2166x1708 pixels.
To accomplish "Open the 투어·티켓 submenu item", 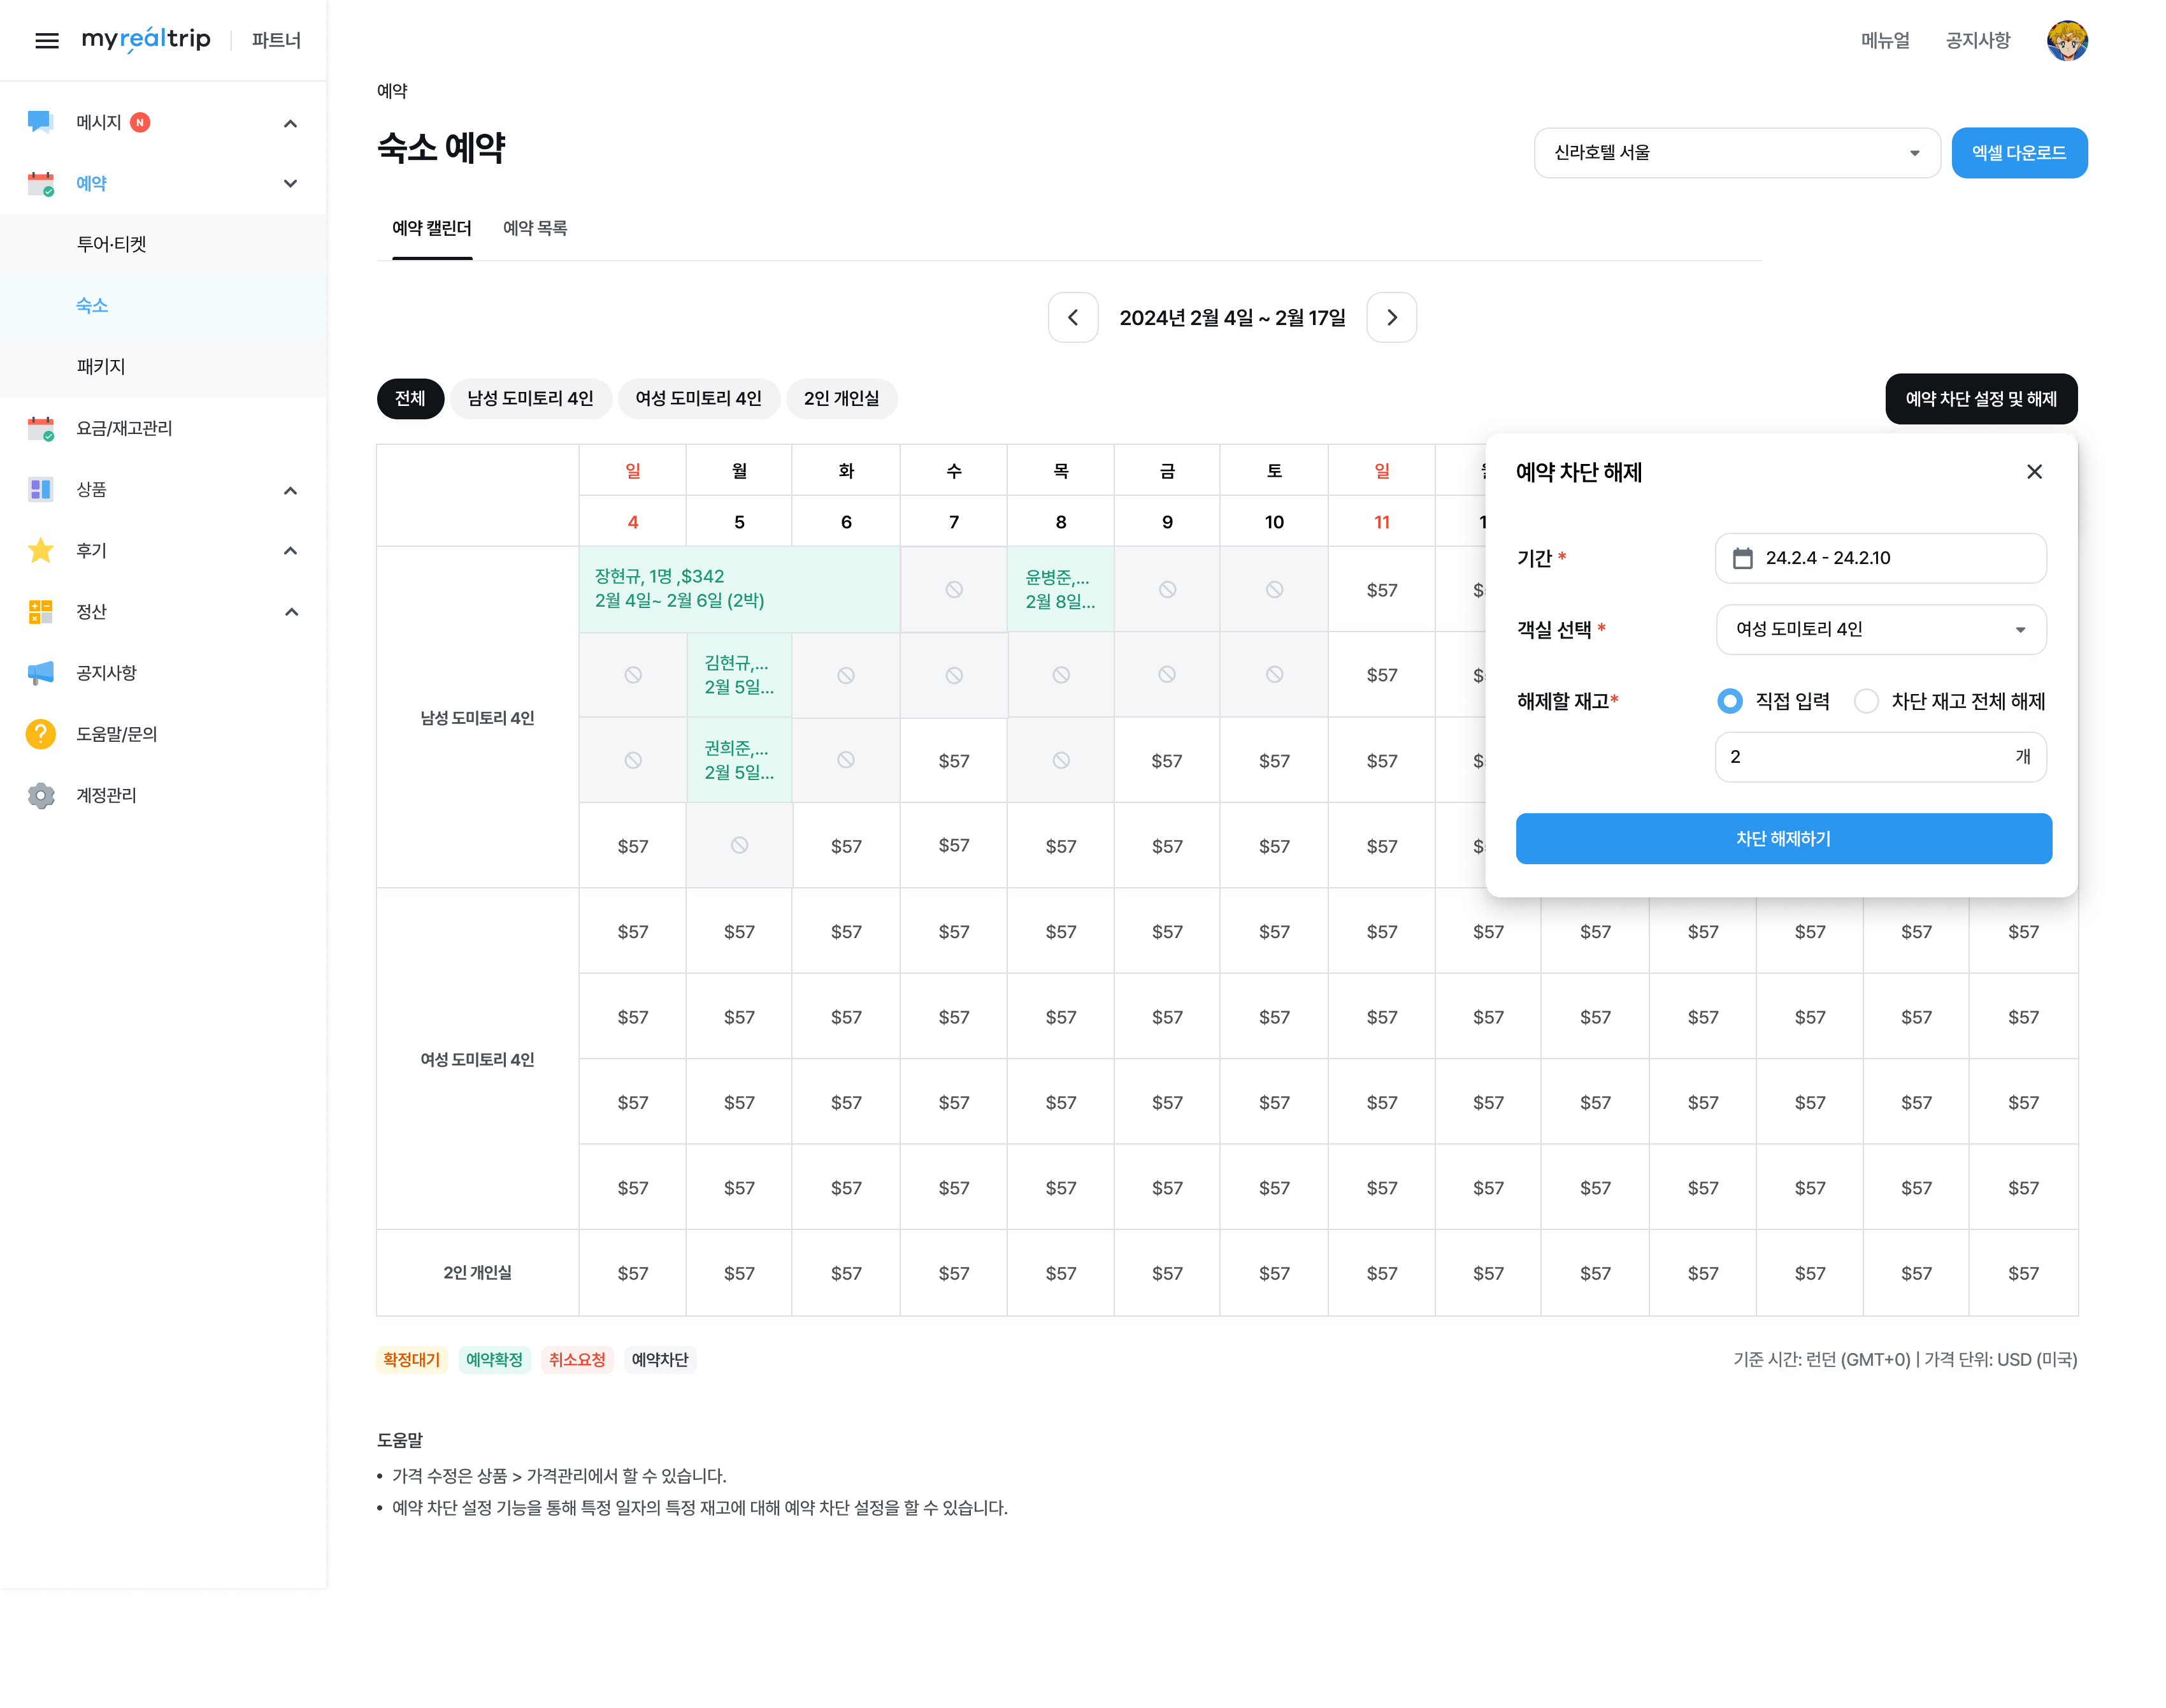I will pyautogui.click(x=112, y=244).
